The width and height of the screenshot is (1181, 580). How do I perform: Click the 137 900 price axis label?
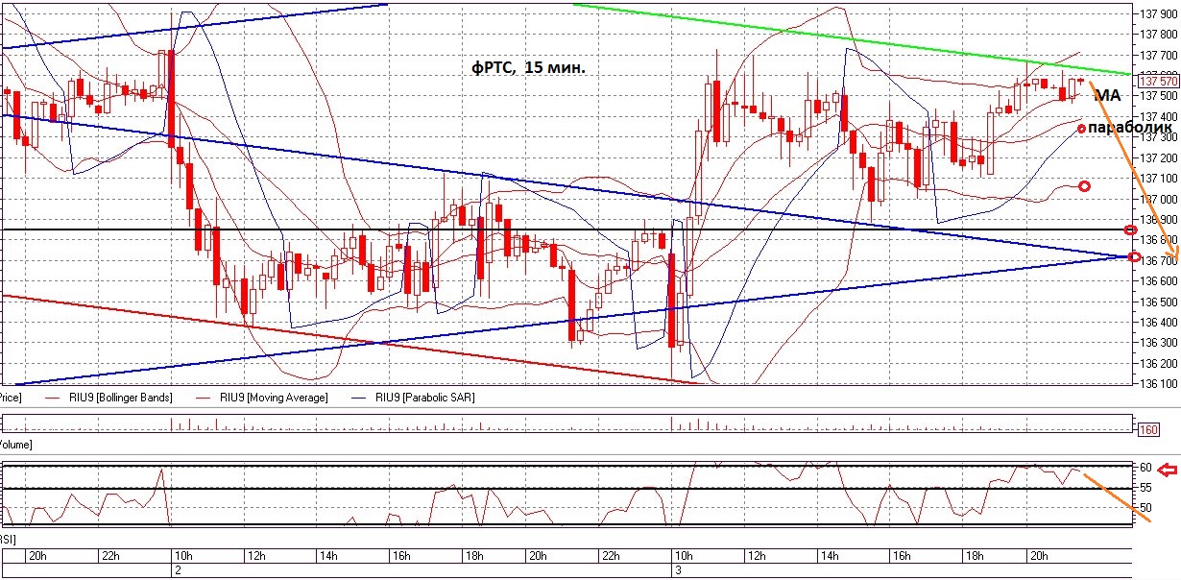click(1157, 13)
